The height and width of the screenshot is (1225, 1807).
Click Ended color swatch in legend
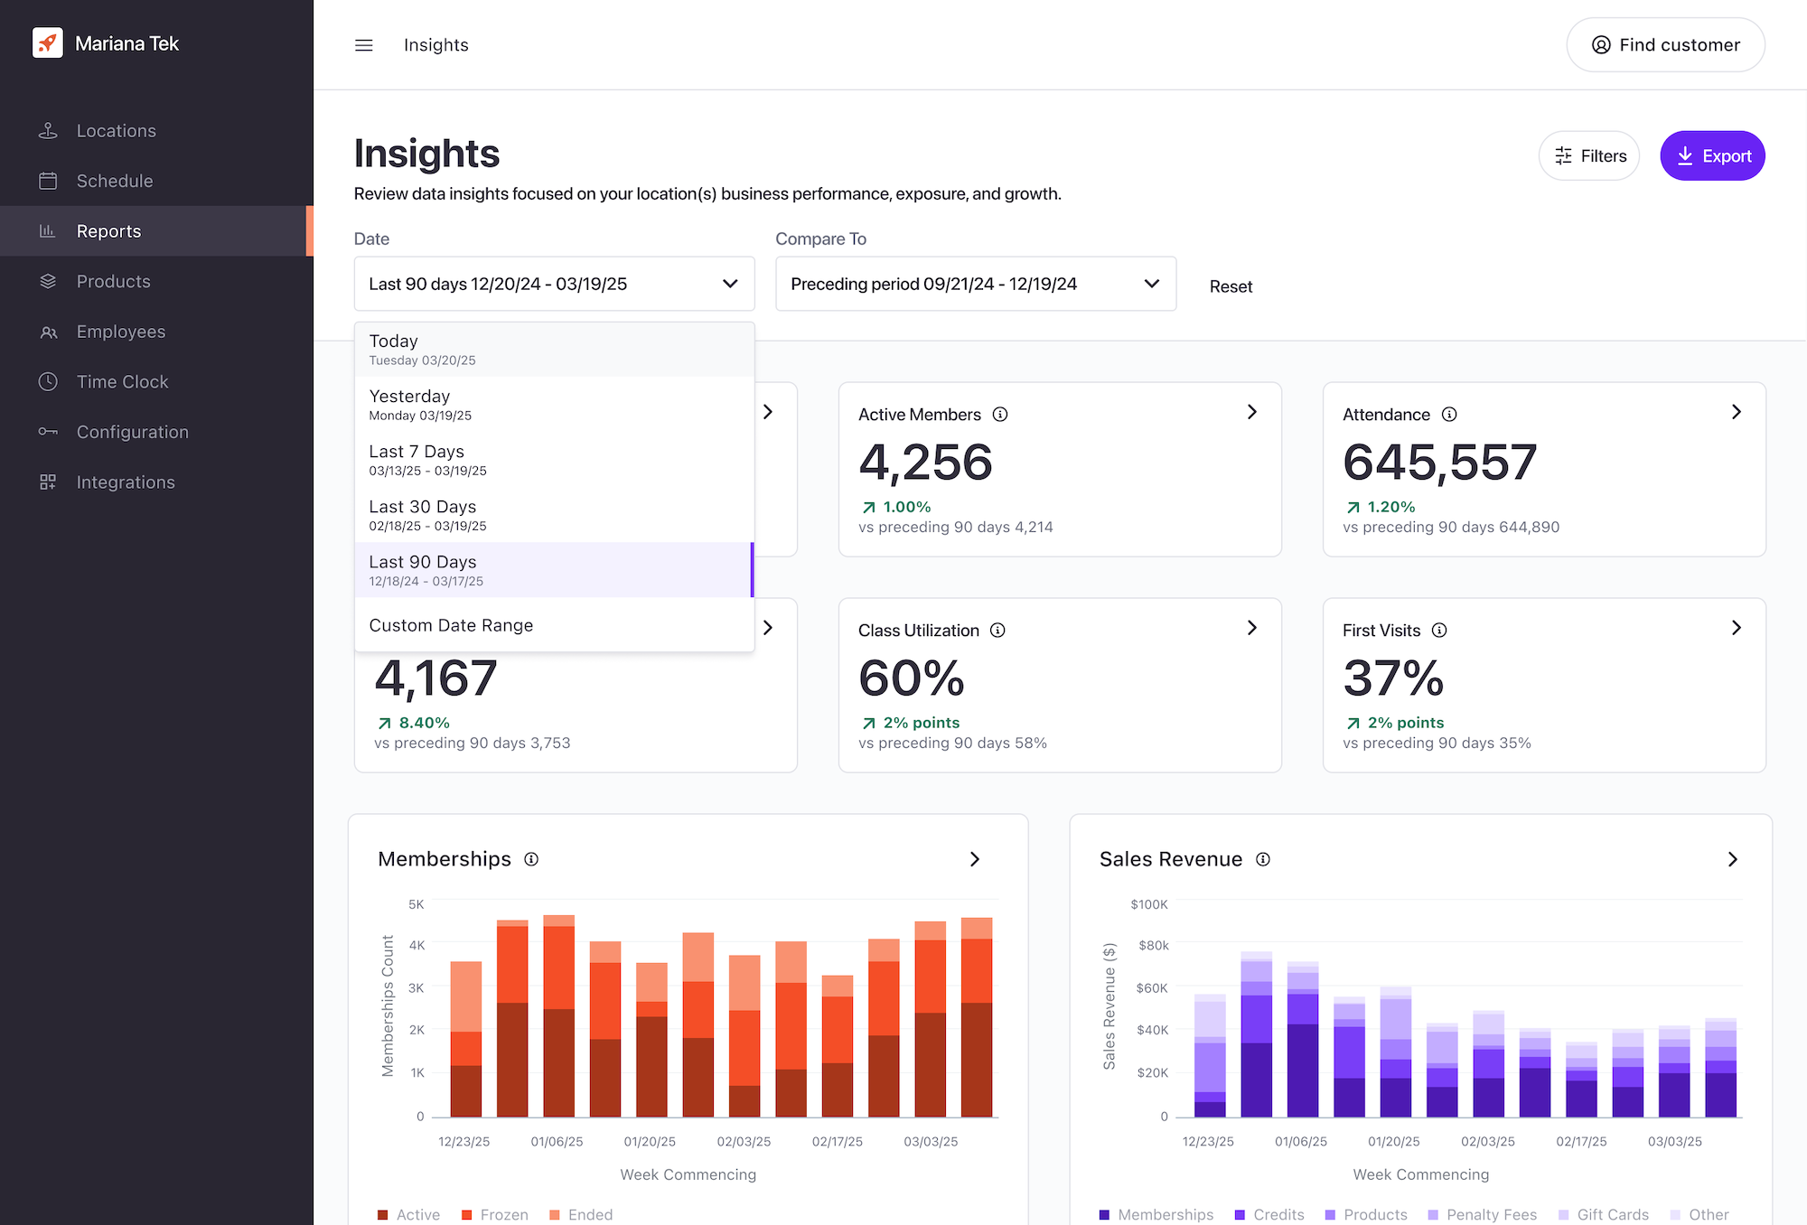(x=555, y=1215)
